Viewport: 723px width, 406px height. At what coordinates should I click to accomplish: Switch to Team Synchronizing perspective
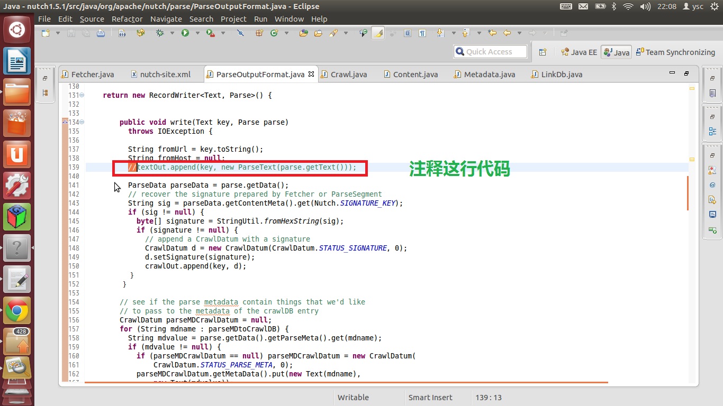pyautogui.click(x=675, y=52)
